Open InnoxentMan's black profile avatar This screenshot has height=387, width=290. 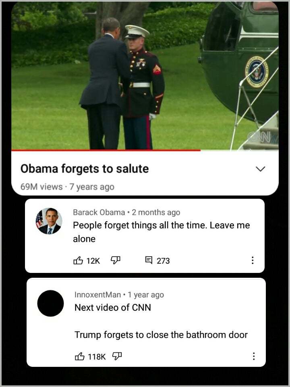point(50,303)
